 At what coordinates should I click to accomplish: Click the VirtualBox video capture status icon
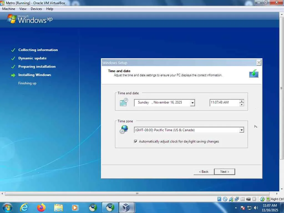click(254, 199)
